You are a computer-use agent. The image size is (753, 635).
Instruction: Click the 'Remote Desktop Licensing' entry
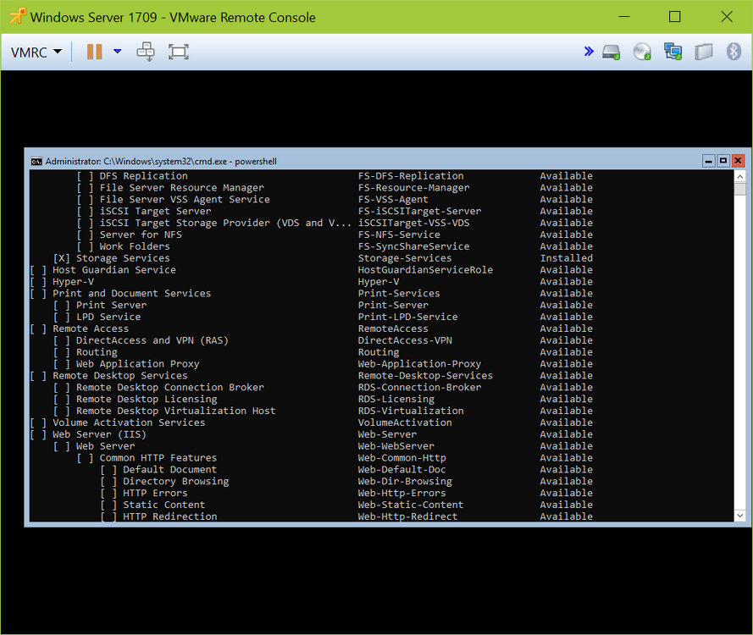pyautogui.click(x=147, y=399)
